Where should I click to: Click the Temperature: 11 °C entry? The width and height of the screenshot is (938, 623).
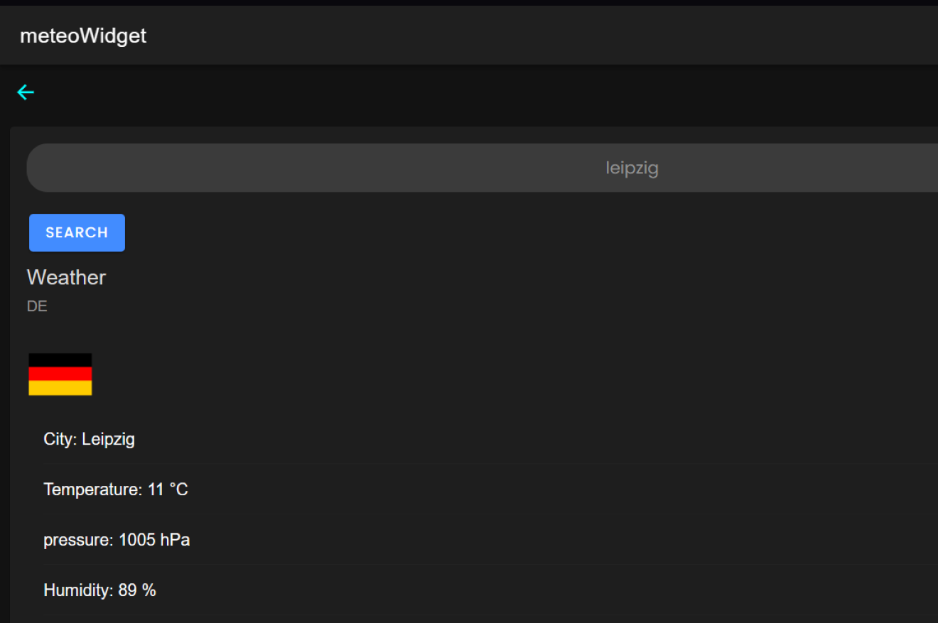coord(116,489)
